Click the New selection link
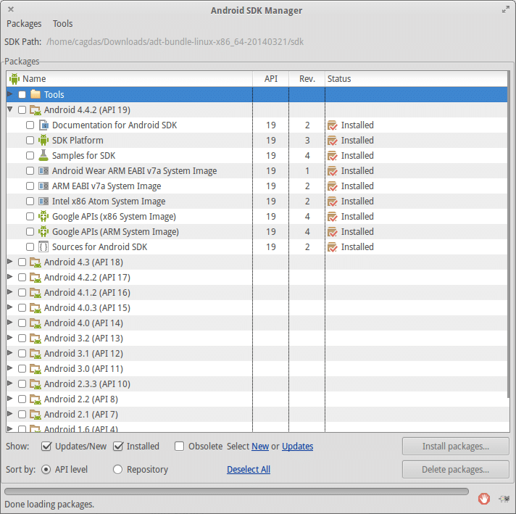 [x=260, y=446]
